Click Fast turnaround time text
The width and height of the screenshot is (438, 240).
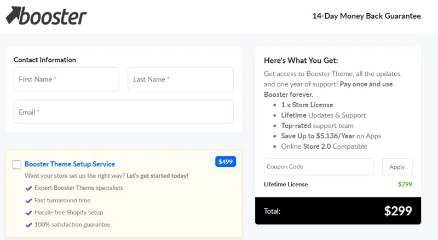point(62,201)
